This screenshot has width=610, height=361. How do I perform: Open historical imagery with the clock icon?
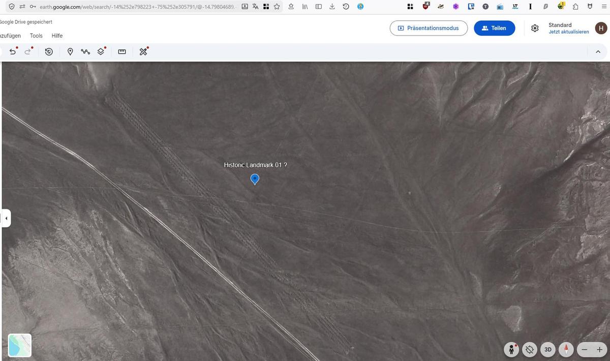[x=49, y=51]
